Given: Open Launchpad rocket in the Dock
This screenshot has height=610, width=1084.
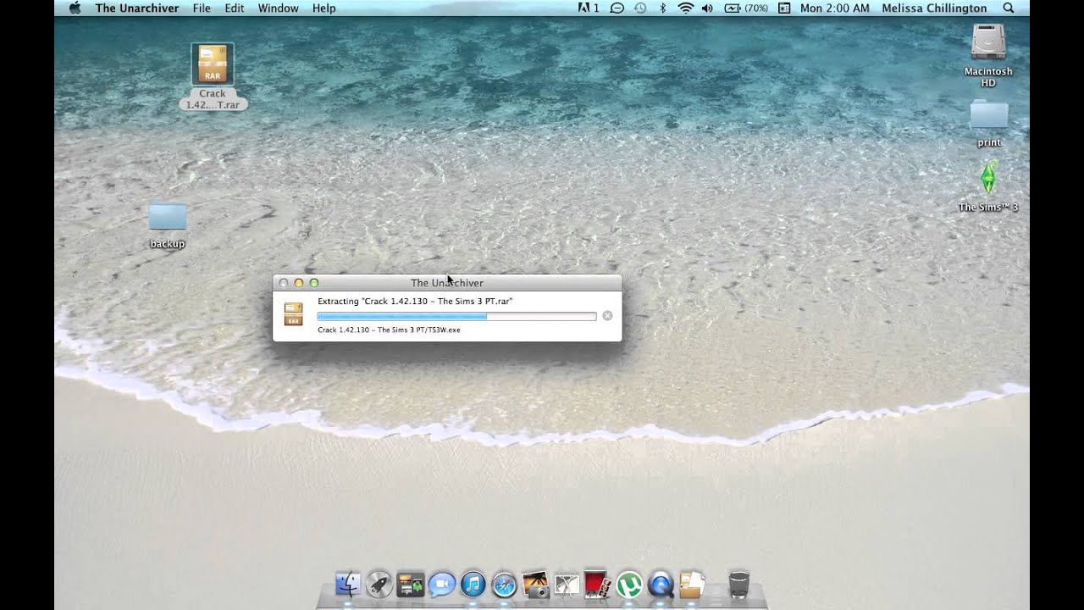Looking at the screenshot, I should 379,584.
